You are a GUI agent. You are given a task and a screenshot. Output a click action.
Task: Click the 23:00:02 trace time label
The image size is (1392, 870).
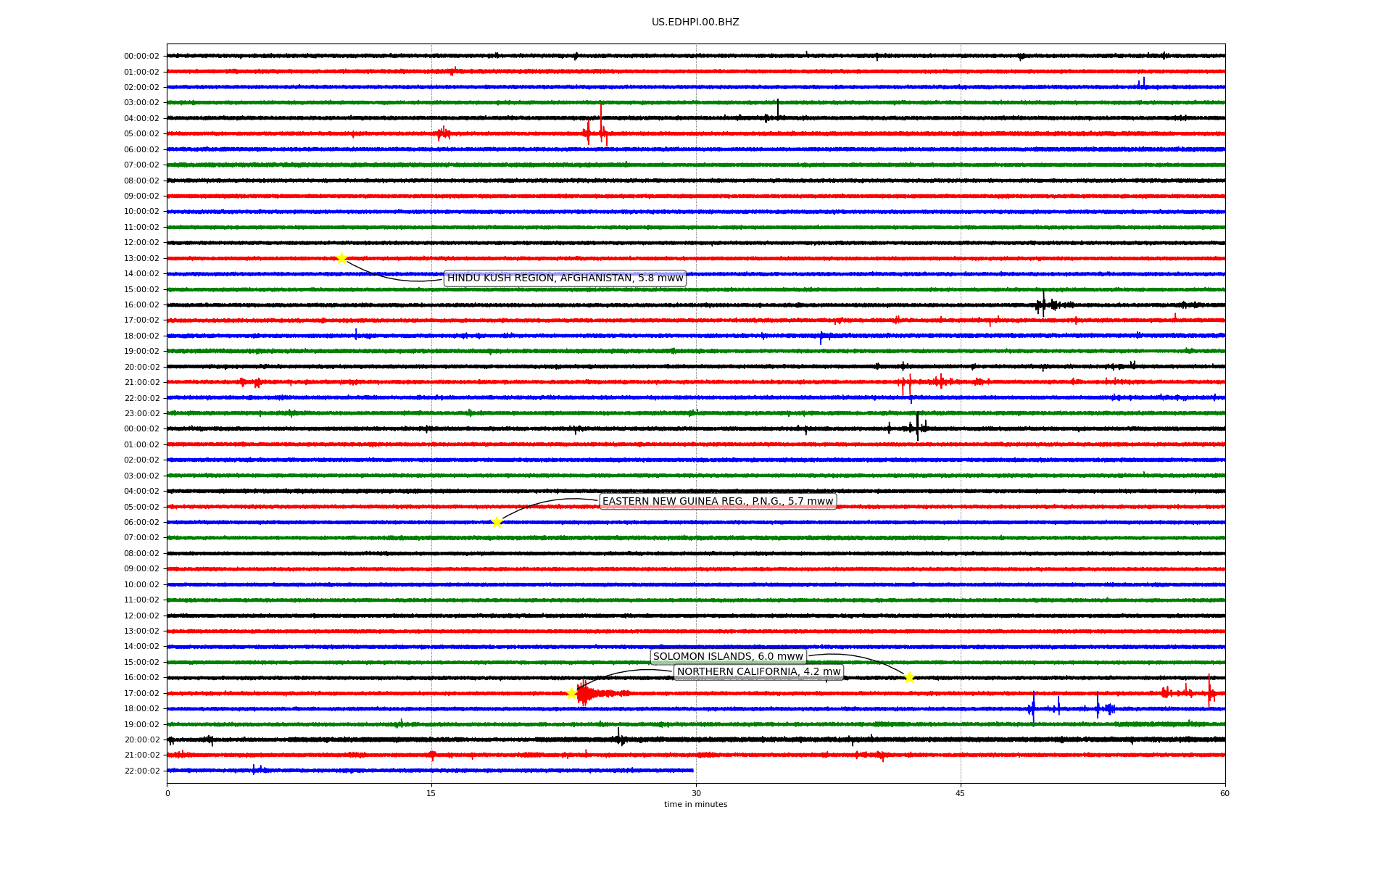tap(141, 414)
